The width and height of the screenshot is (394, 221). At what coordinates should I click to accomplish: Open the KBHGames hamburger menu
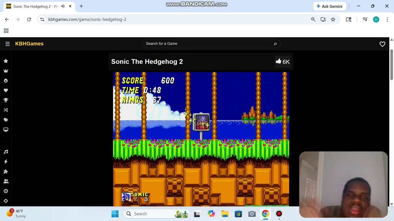click(x=7, y=44)
